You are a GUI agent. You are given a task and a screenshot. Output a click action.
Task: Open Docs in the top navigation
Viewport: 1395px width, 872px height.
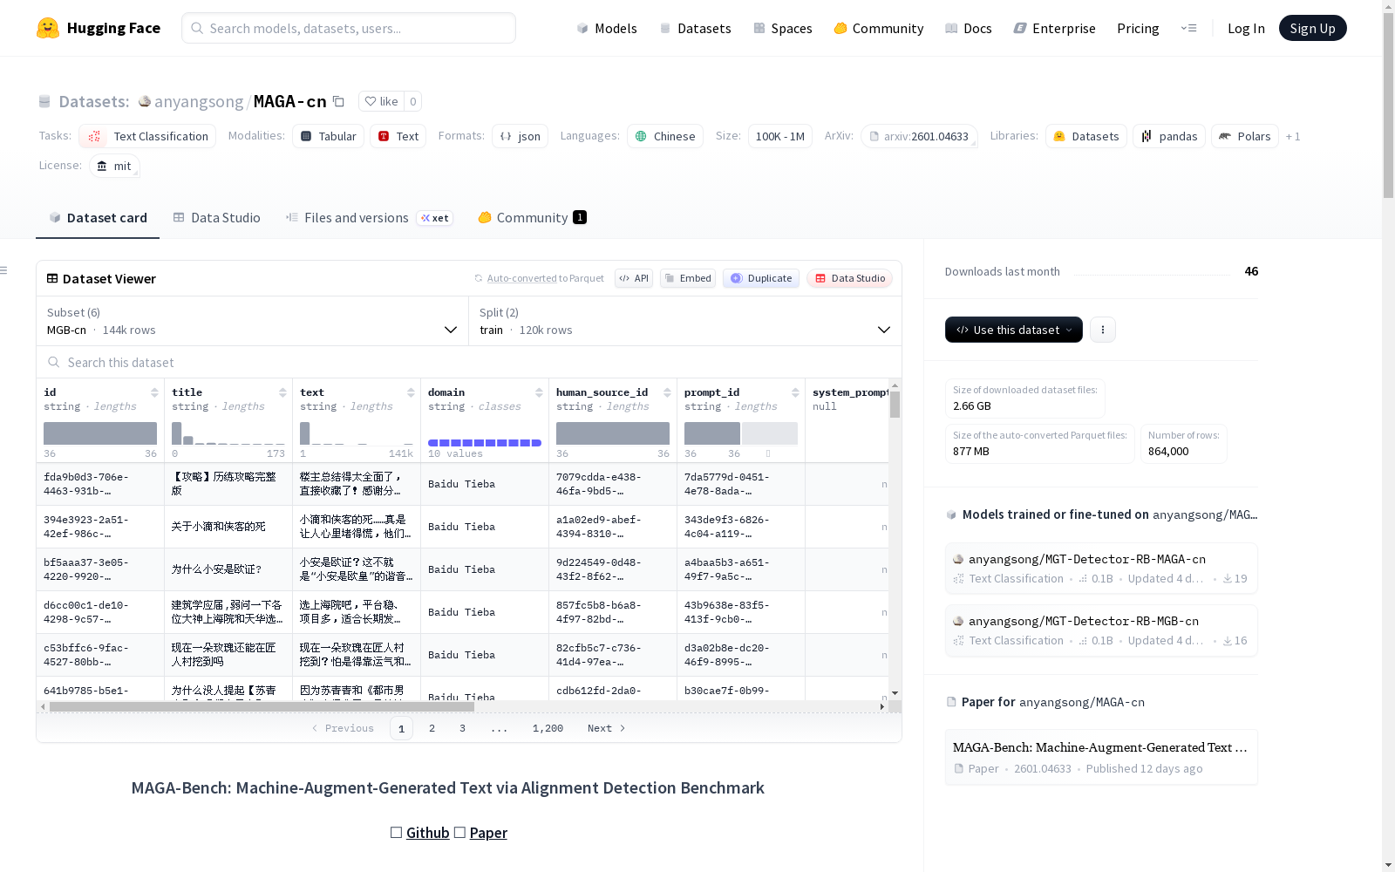click(969, 28)
